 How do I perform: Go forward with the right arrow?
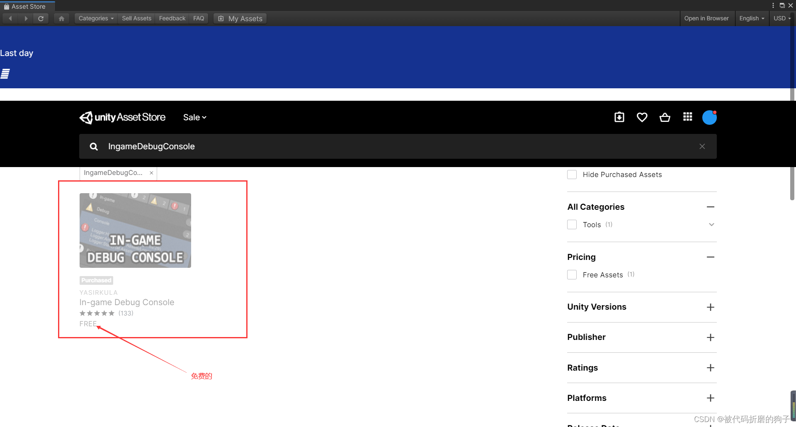point(26,18)
